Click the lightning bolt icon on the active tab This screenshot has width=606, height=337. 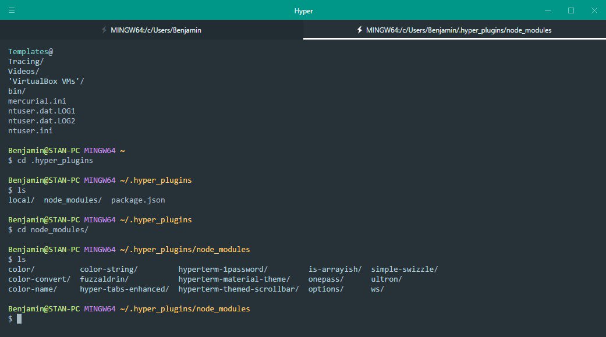coord(359,30)
